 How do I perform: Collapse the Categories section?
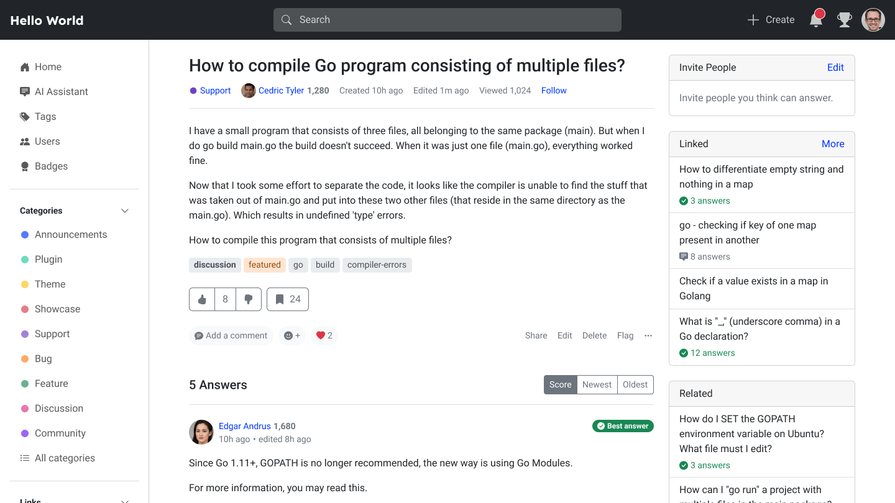(125, 211)
